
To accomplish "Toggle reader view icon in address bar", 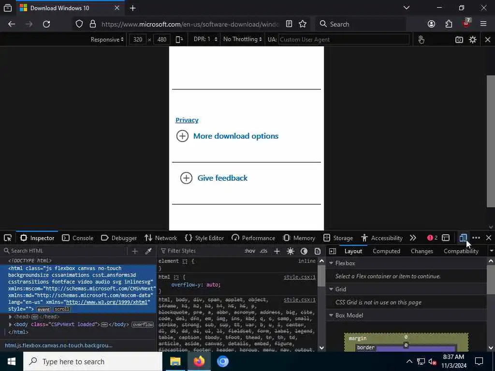I will [289, 24].
